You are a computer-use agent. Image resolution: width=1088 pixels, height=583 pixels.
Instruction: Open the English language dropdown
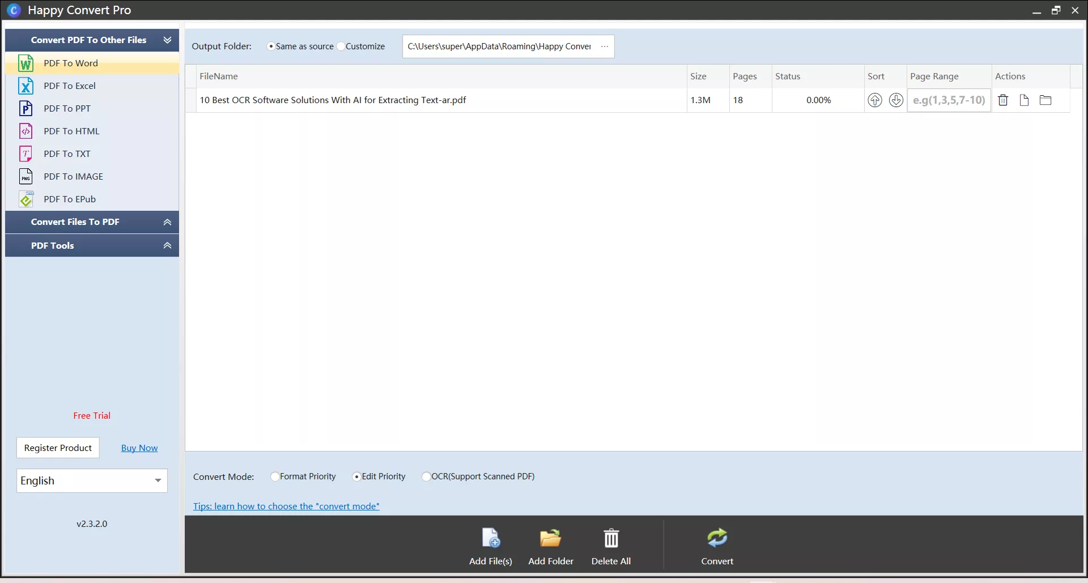click(x=92, y=480)
